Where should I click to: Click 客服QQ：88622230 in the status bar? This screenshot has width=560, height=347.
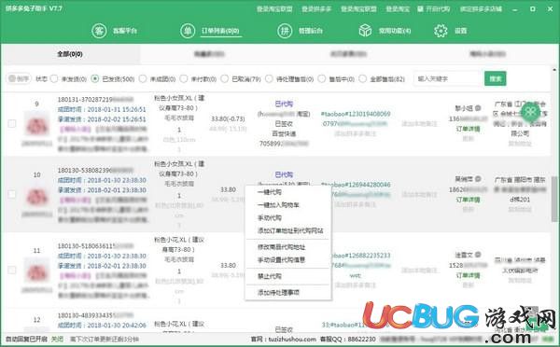click(347, 339)
